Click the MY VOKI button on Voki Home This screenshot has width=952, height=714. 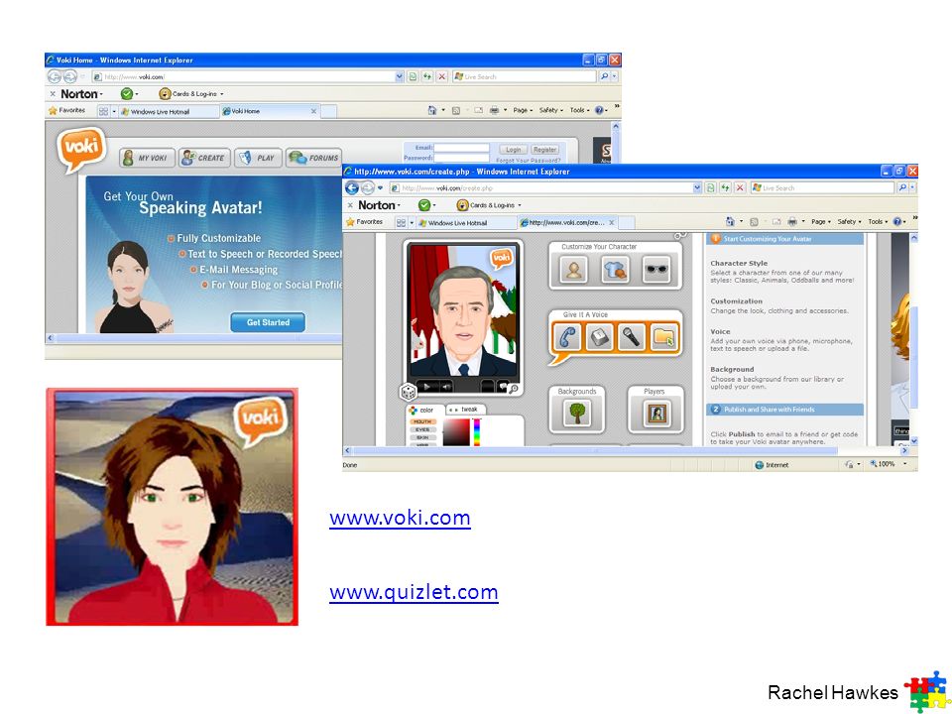coord(147,158)
